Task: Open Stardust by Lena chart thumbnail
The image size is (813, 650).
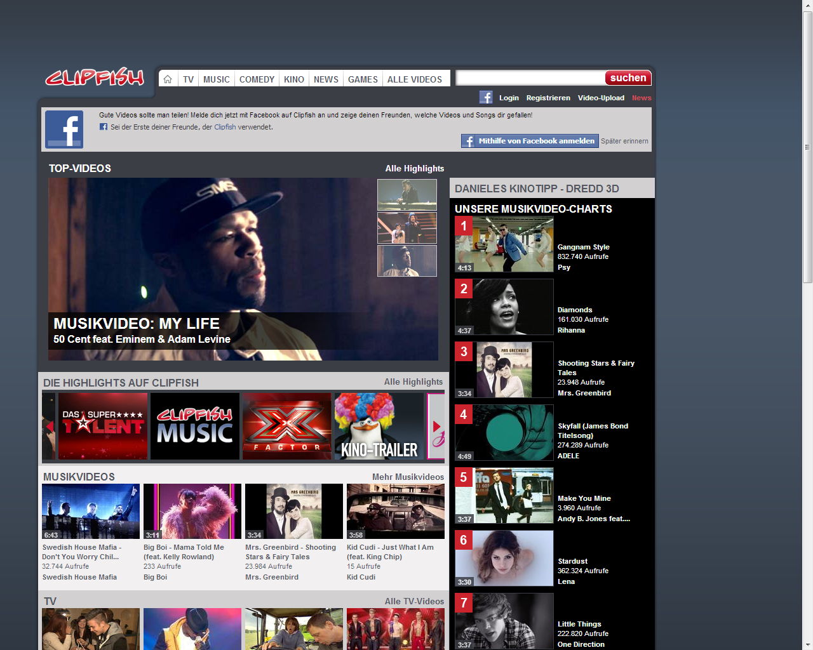Action: click(x=504, y=559)
